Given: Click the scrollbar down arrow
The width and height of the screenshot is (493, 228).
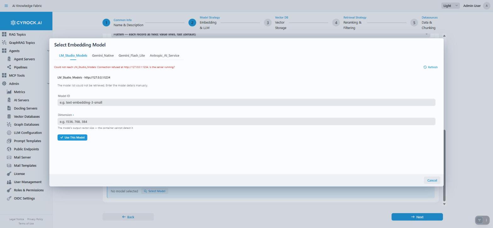Looking at the screenshot, I should [444, 204].
